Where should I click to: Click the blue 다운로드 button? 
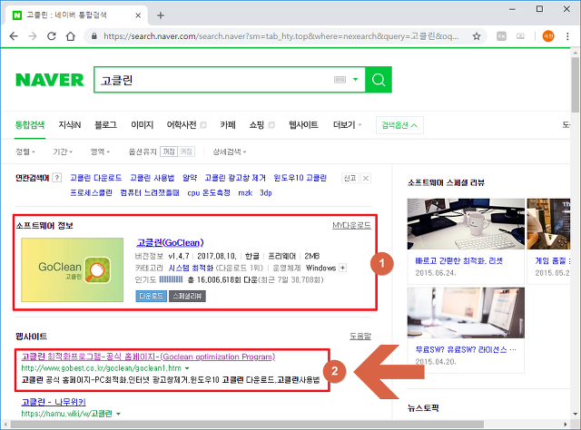(152, 296)
